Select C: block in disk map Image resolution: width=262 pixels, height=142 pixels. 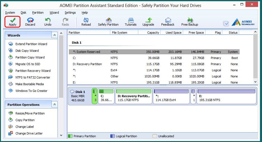coord(106,96)
